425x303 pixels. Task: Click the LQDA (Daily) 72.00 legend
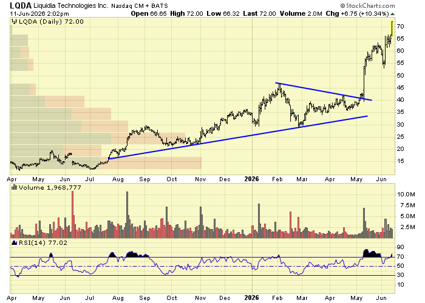click(51, 22)
